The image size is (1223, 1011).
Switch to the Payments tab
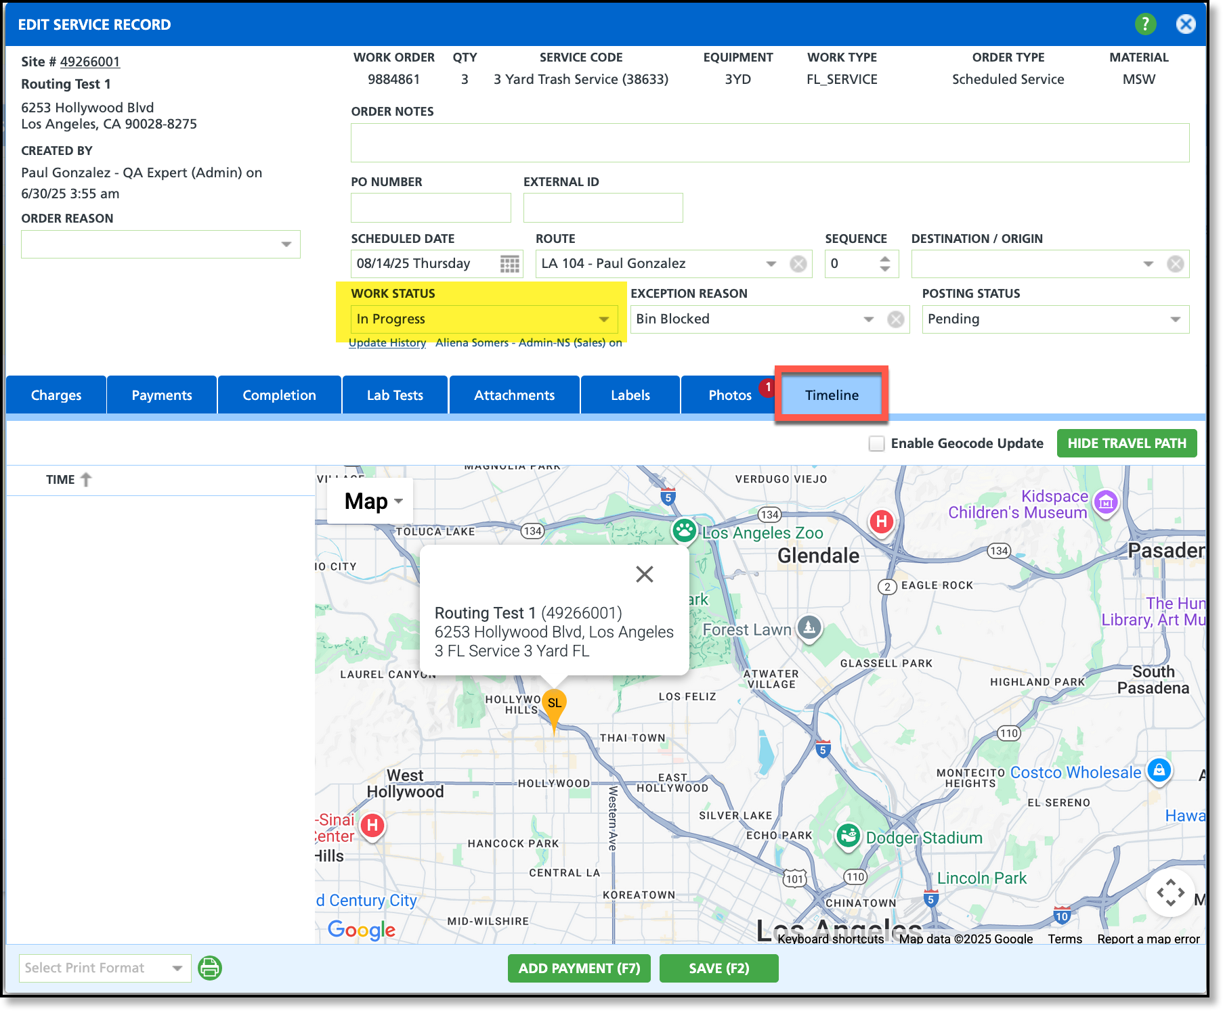162,395
